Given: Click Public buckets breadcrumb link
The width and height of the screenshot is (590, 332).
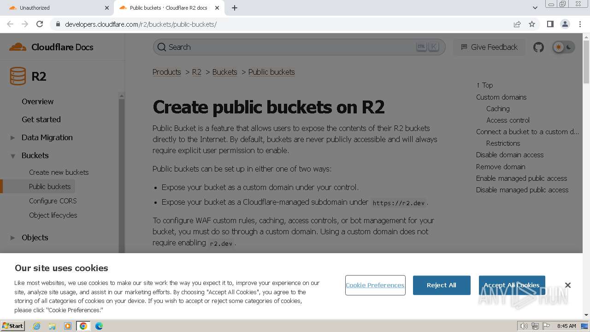Looking at the screenshot, I should 271,72.
